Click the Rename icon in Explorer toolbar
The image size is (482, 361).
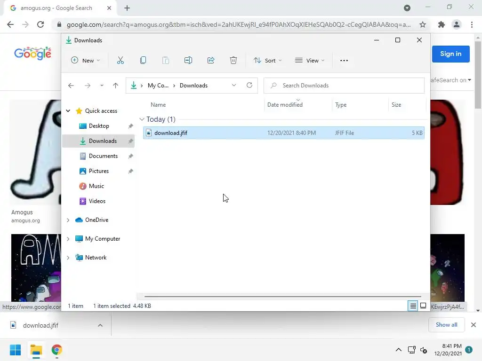pyautogui.click(x=188, y=61)
